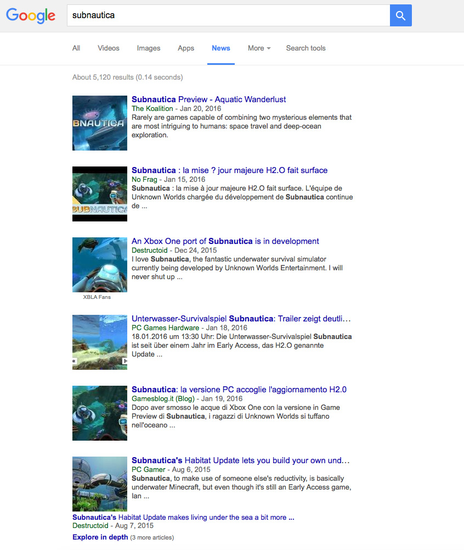Open Destructoid's Habitat Update makes living article

[x=183, y=518]
